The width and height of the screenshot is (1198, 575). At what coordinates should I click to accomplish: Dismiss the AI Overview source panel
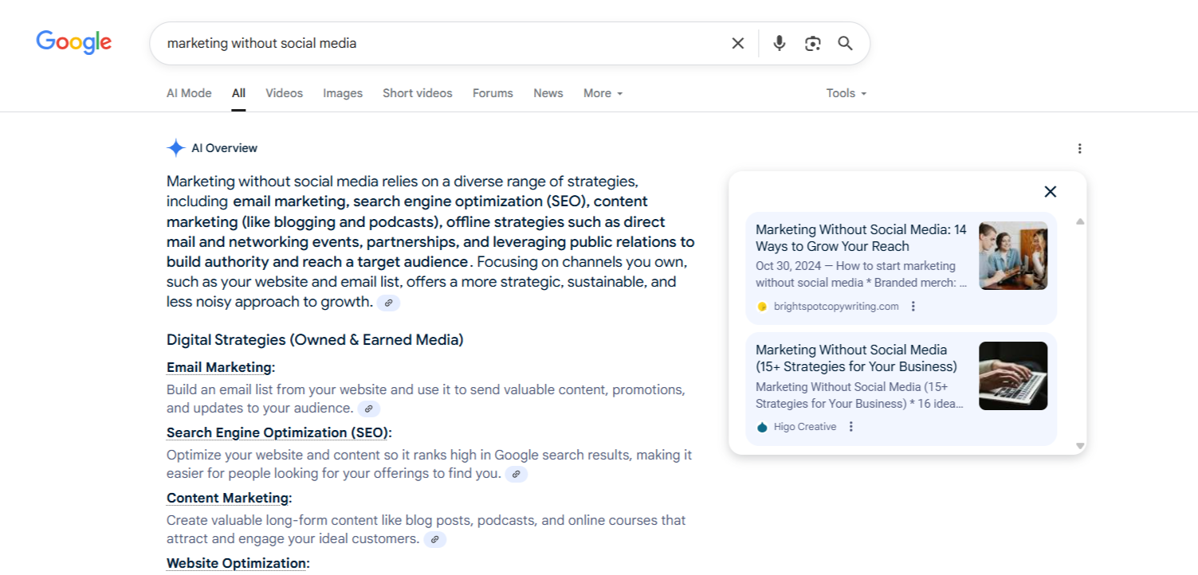1050,192
